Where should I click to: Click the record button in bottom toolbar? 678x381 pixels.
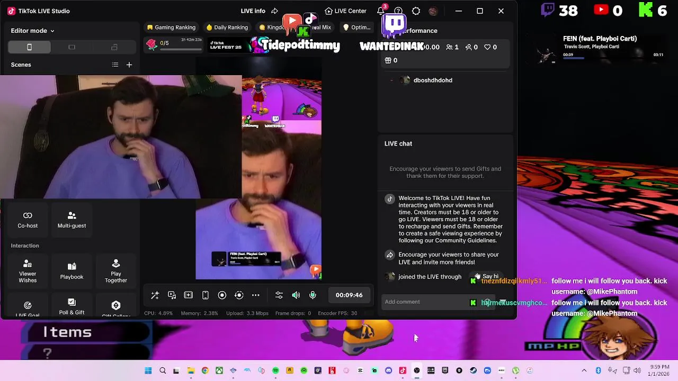coord(222,295)
